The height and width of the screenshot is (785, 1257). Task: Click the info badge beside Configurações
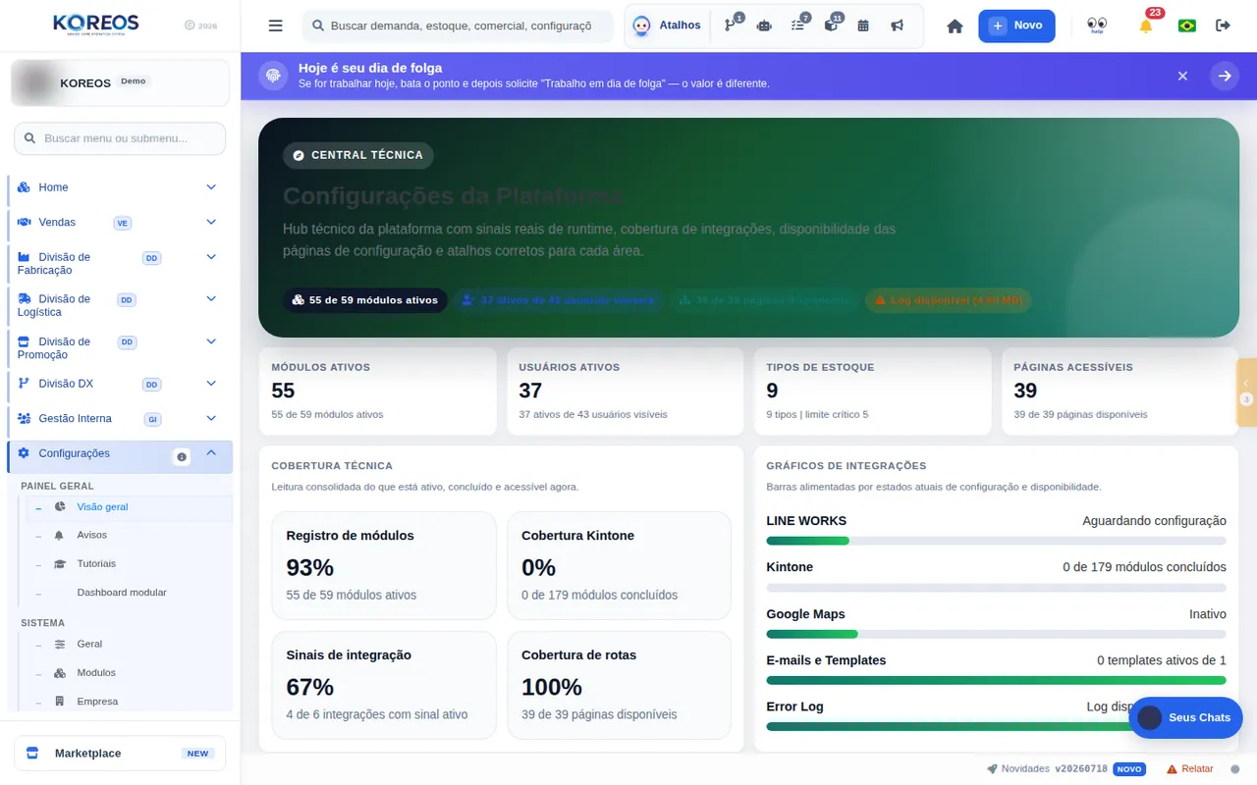pyautogui.click(x=182, y=456)
